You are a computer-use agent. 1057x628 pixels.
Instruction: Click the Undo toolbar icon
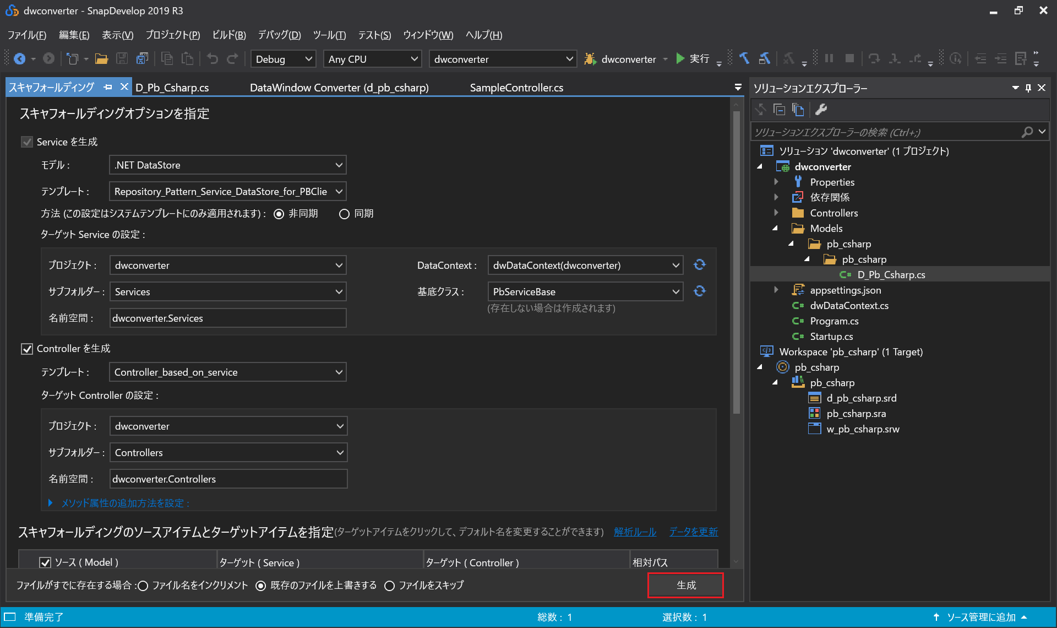pos(213,59)
